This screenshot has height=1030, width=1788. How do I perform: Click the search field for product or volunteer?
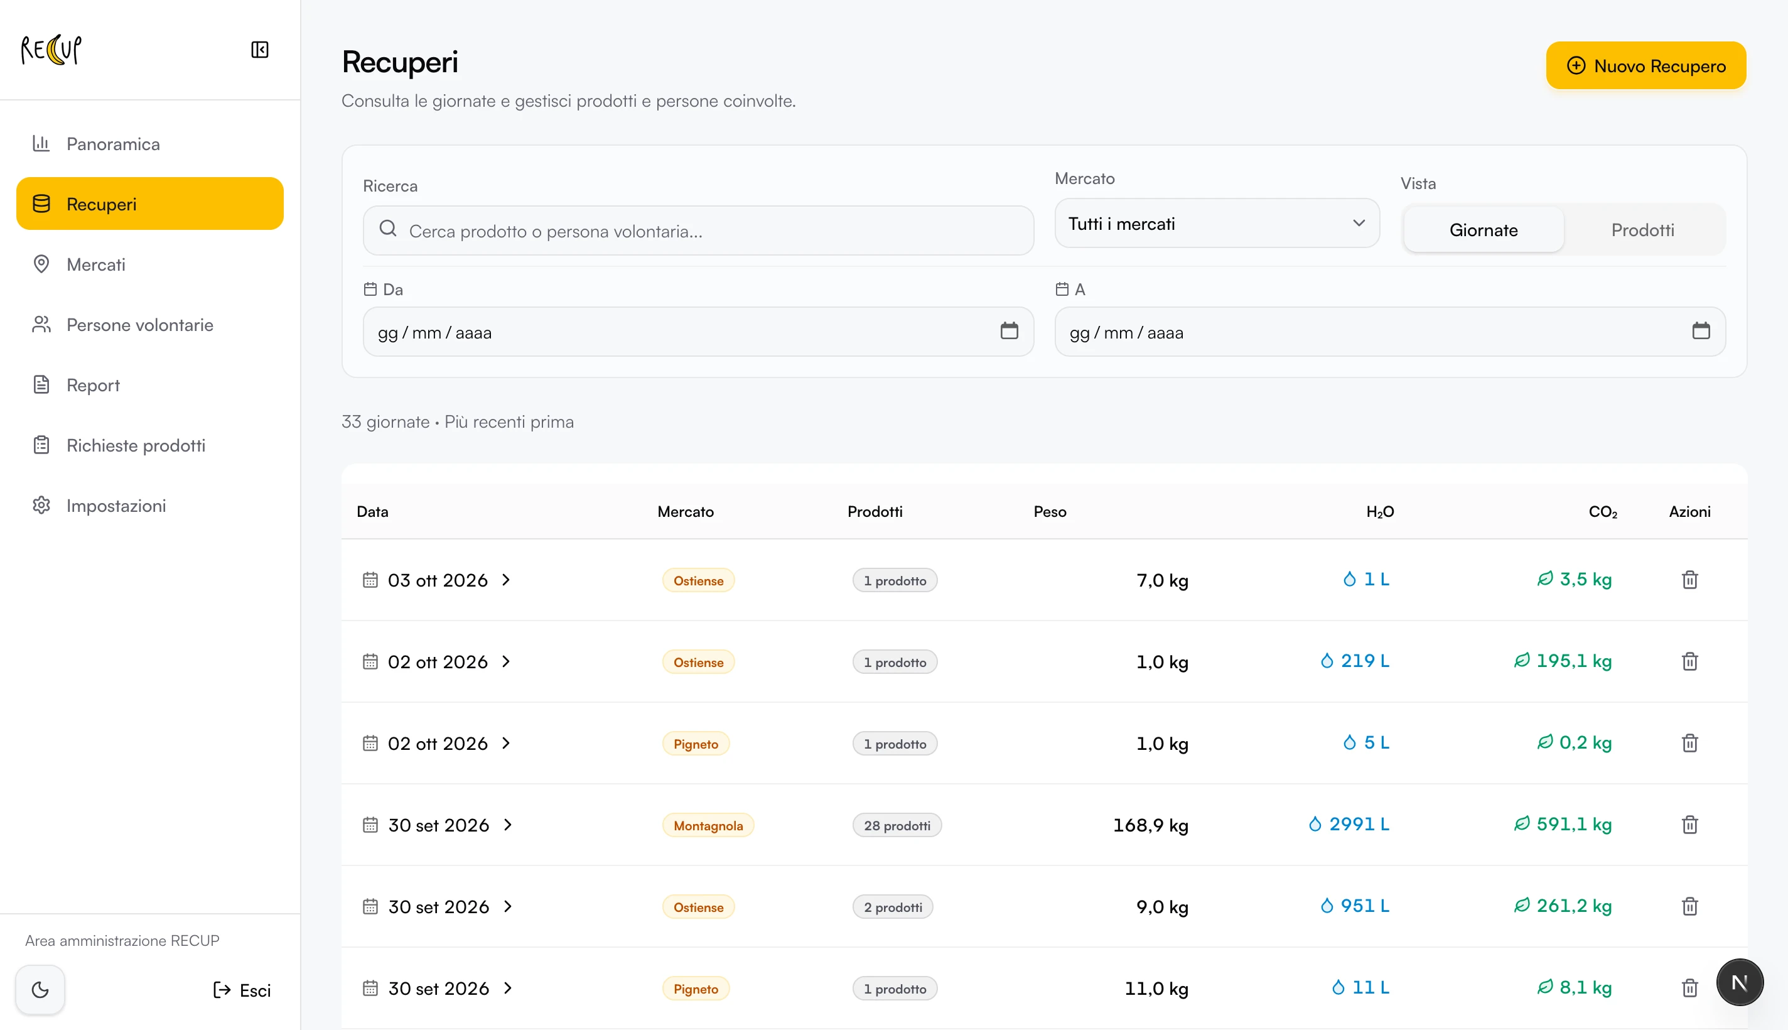click(x=697, y=230)
